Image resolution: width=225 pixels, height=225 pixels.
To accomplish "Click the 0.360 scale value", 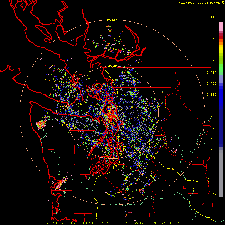I will [212, 161].
